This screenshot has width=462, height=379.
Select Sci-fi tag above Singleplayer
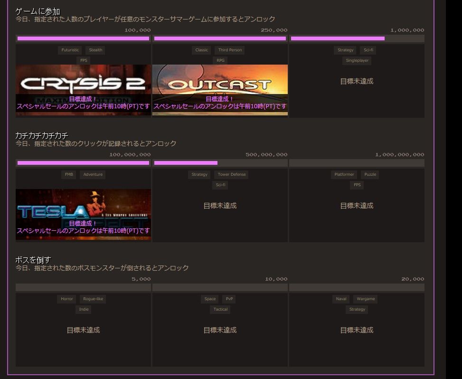[x=368, y=50]
